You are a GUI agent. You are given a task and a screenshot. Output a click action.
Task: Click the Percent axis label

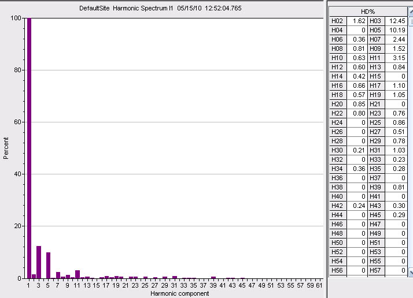click(6, 148)
